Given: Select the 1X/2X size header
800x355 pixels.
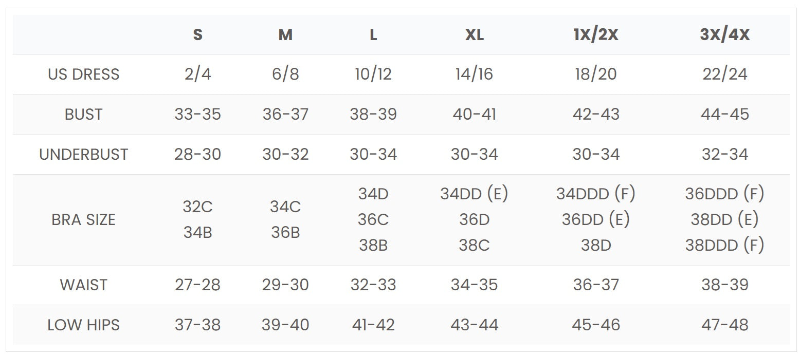Looking at the screenshot, I should tap(595, 35).
